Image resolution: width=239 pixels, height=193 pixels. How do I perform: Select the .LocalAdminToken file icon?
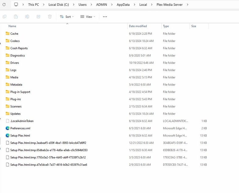(x=8, y=121)
